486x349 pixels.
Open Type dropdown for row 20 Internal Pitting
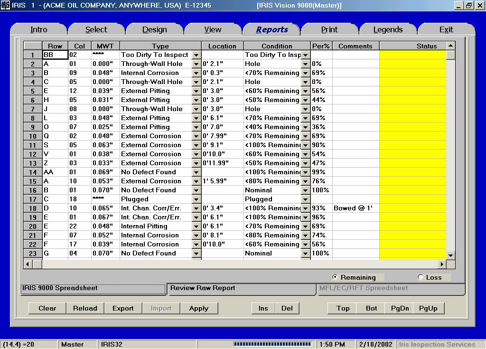(x=196, y=226)
